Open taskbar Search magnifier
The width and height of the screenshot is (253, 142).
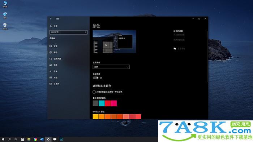click(9, 139)
